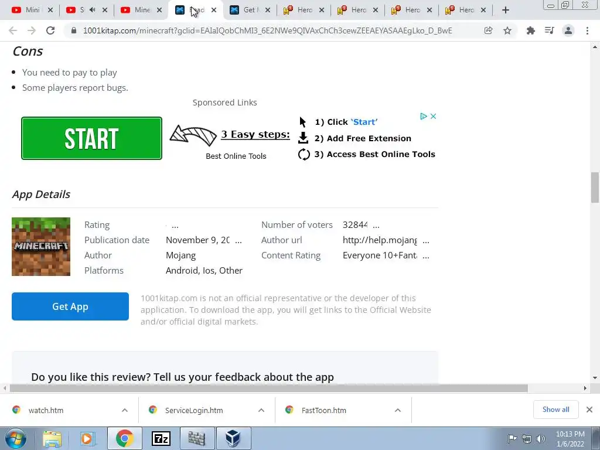This screenshot has width=600, height=450.
Task: Open the VirtualBox cube taskbar icon
Action: tap(233, 438)
